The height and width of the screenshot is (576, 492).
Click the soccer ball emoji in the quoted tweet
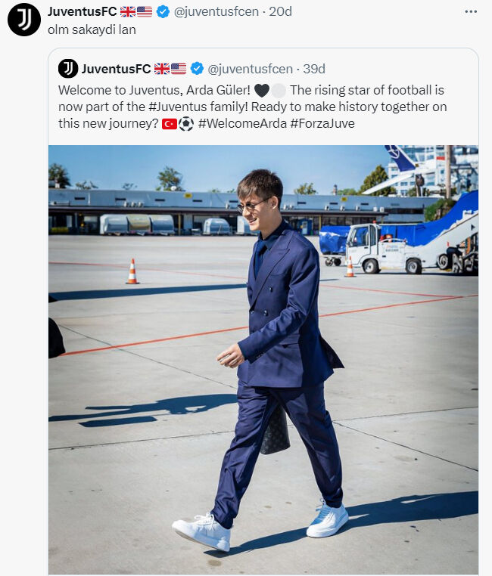[186, 123]
